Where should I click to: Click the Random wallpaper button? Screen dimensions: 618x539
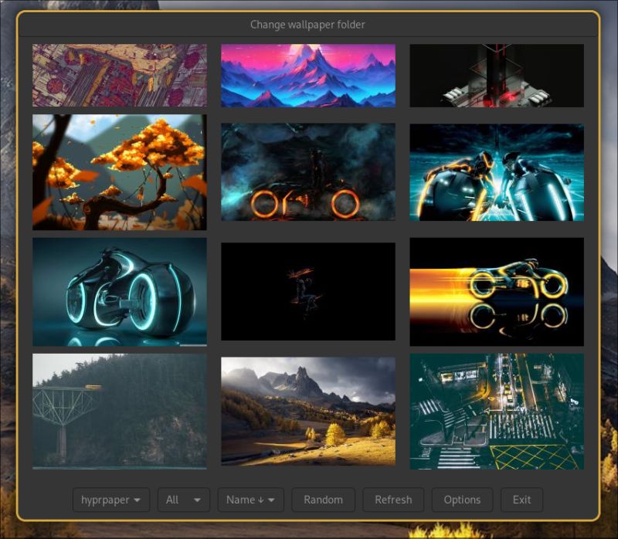[x=324, y=500]
